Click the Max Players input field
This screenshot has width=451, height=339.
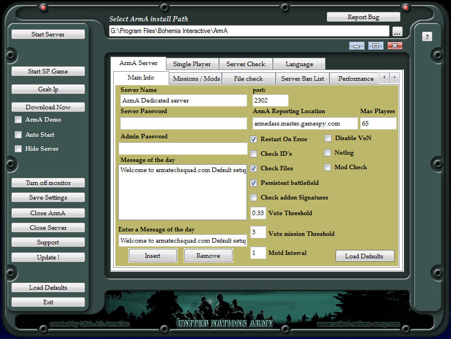point(378,123)
